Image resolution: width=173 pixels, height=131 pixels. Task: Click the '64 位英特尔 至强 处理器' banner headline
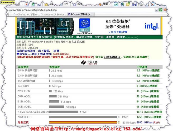point(118,24)
